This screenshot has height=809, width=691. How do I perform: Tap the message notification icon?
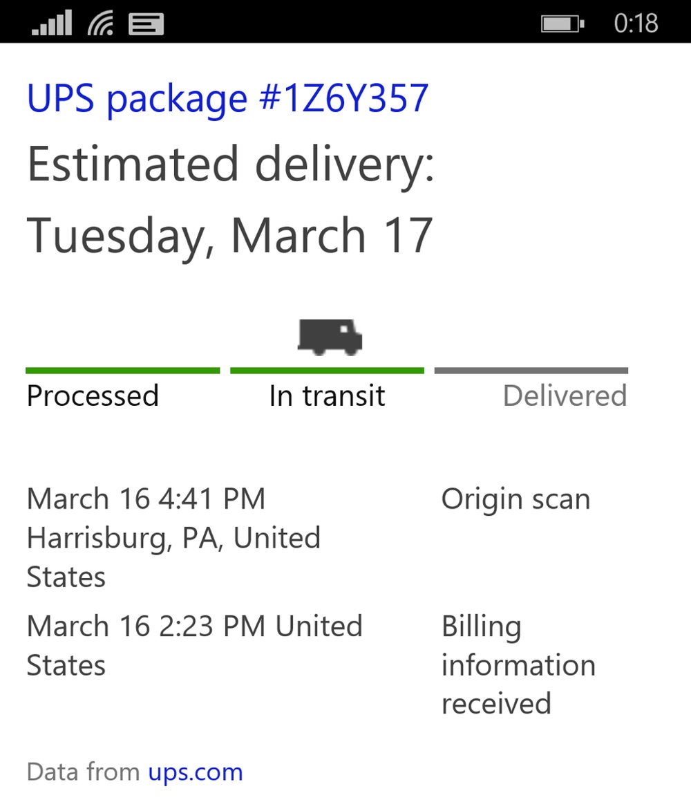tap(146, 24)
